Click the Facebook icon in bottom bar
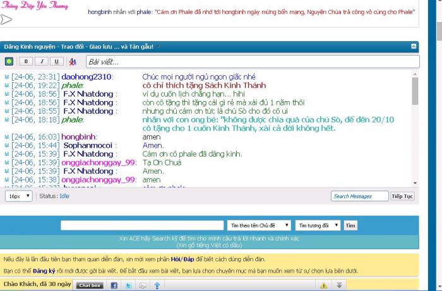The height and width of the screenshot is (291, 442). [x=114, y=285]
